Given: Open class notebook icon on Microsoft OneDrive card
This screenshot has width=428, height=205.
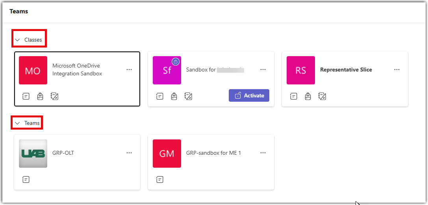Looking at the screenshot, I should (55, 96).
